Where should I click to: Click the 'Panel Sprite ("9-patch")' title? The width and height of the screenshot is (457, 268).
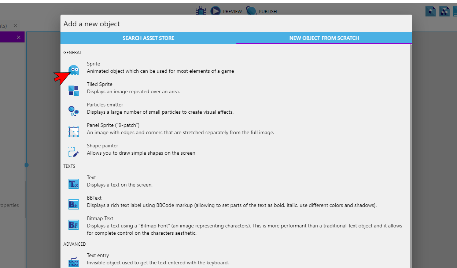click(113, 125)
